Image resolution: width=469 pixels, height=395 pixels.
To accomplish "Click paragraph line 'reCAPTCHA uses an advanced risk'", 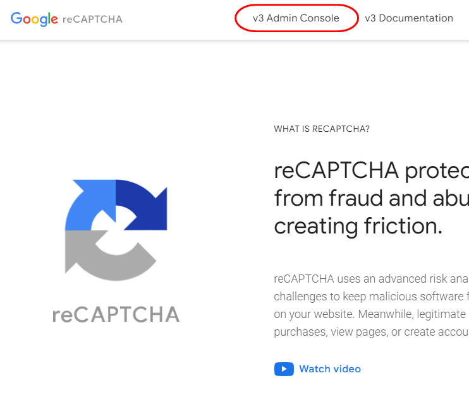I will click(x=371, y=278).
